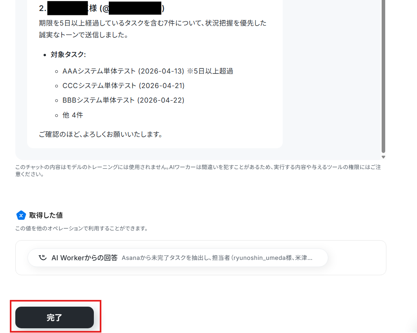Select the CCCシステム単体テスト task line
This screenshot has height=333, width=417.
click(123, 86)
